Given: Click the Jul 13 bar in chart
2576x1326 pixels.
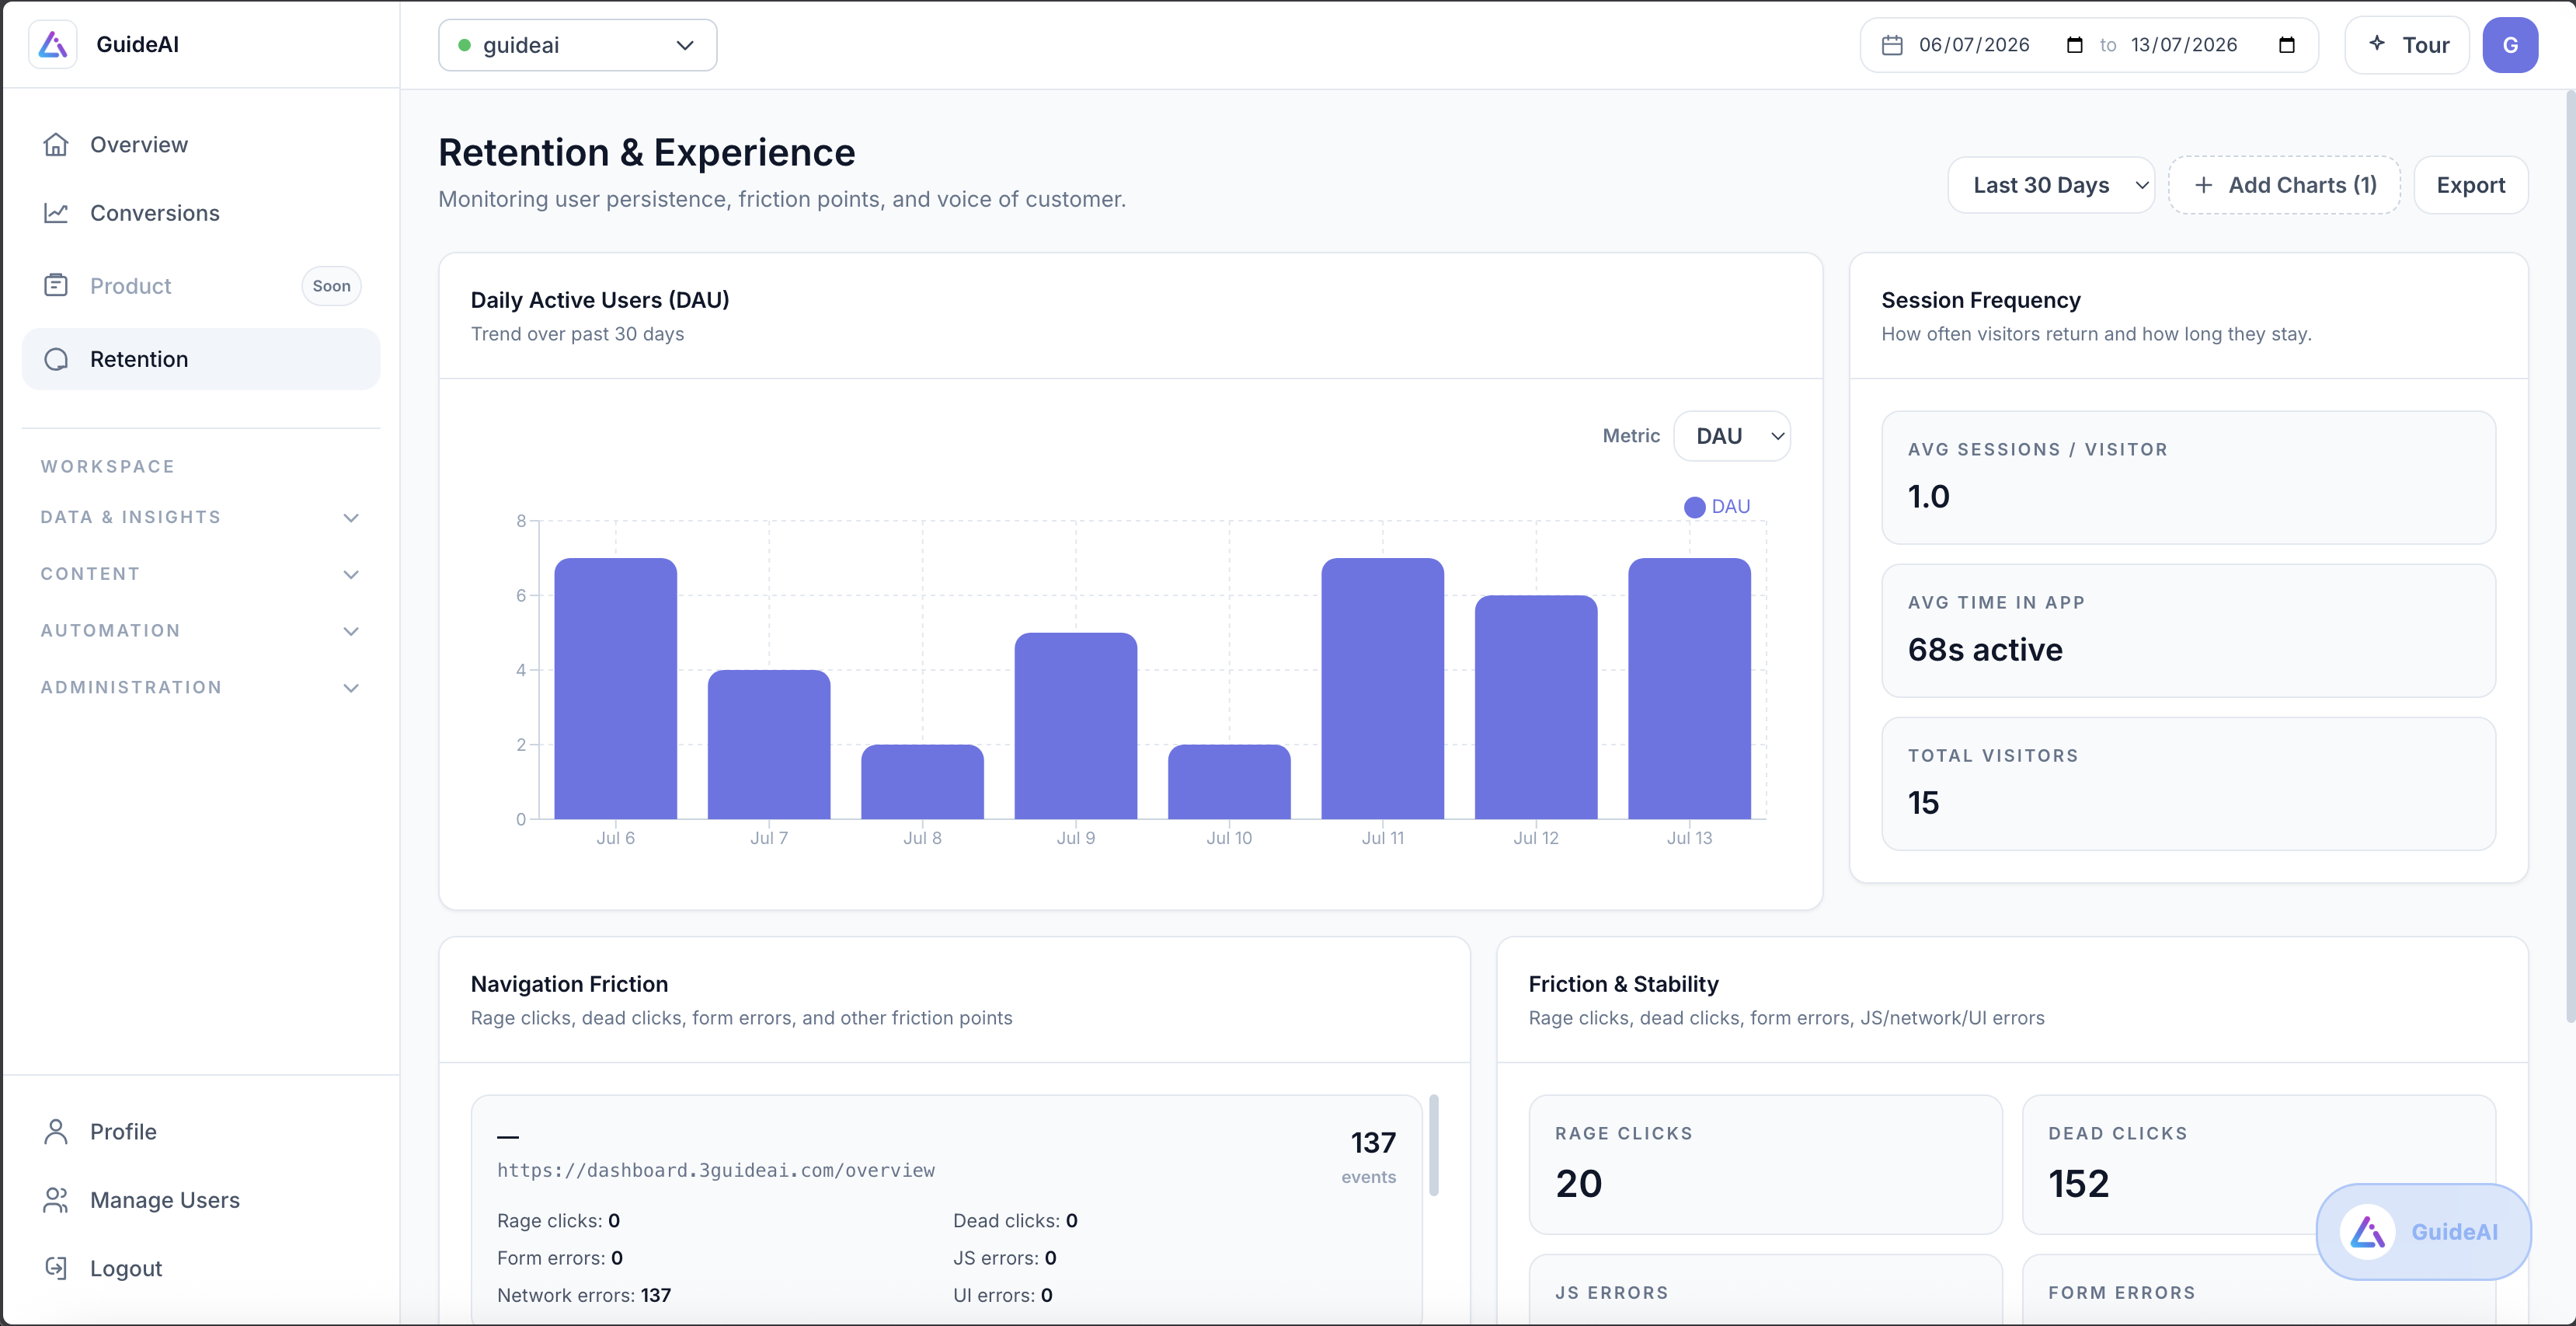Looking at the screenshot, I should coord(1689,689).
